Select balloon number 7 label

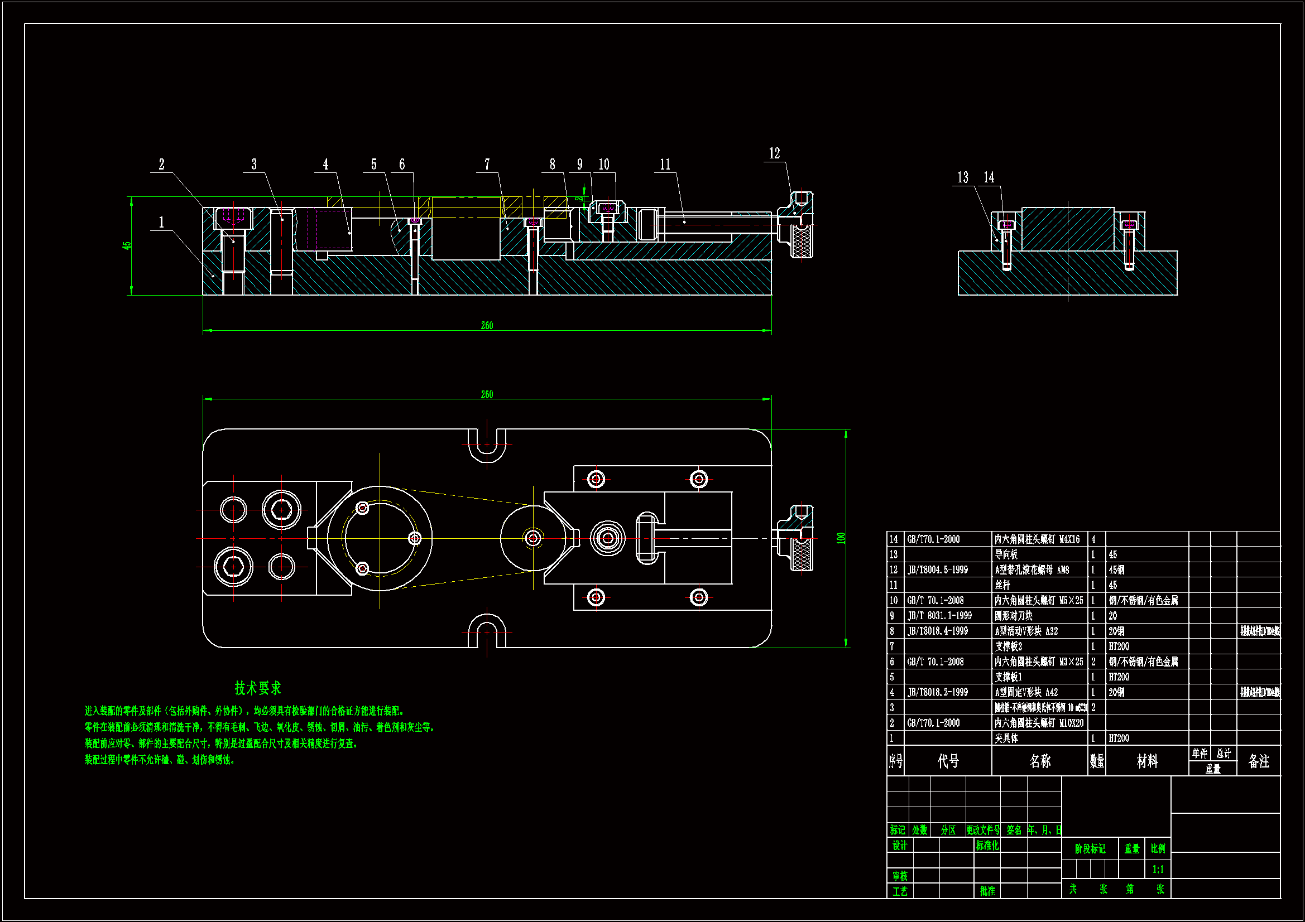487,165
